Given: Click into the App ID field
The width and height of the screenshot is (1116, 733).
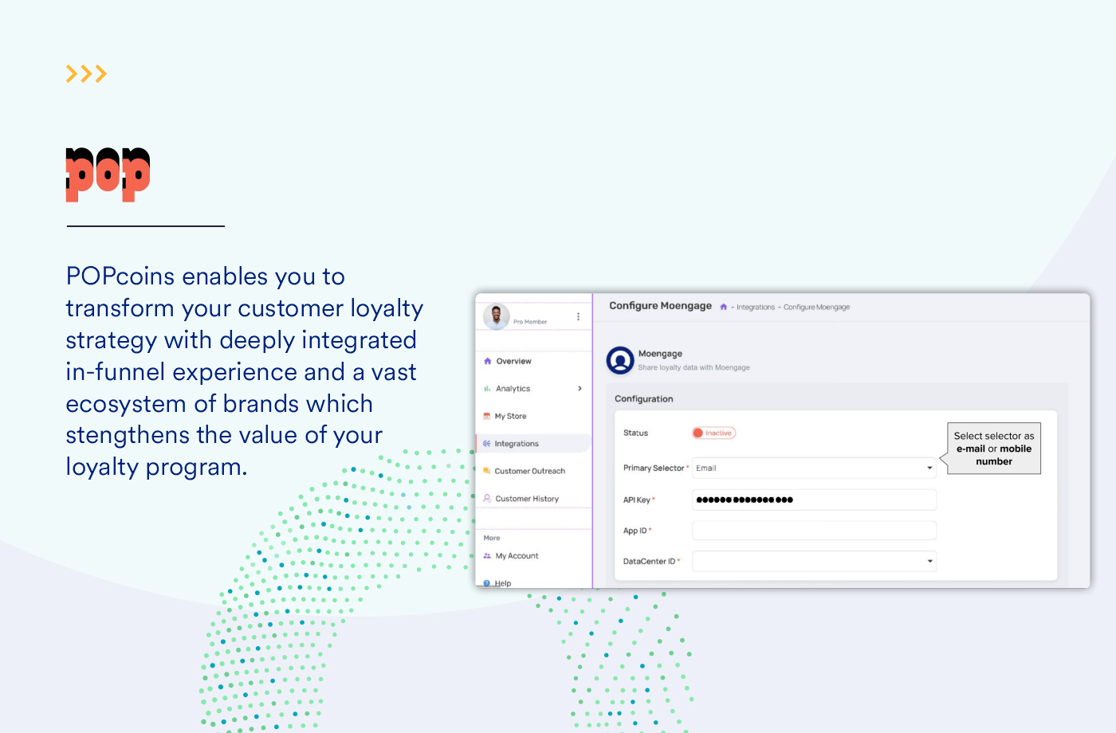Looking at the screenshot, I should [814, 531].
